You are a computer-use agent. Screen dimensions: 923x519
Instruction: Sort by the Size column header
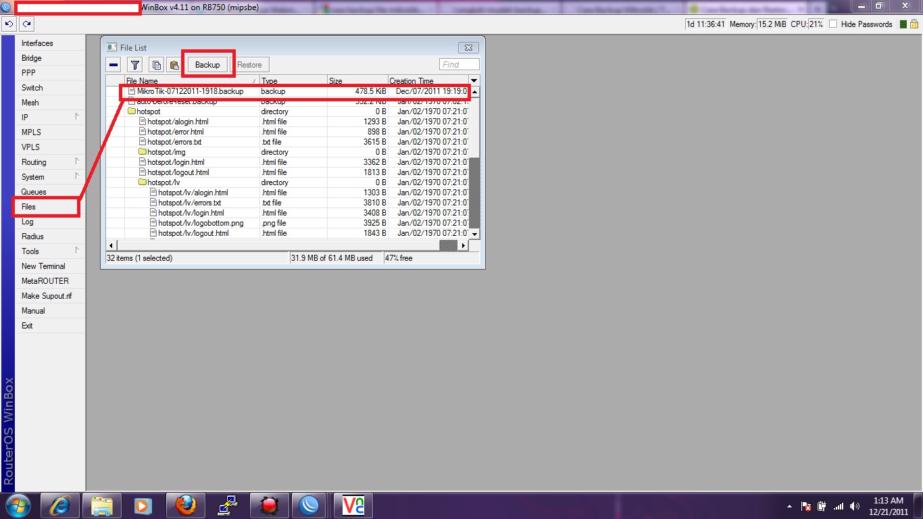[357, 80]
